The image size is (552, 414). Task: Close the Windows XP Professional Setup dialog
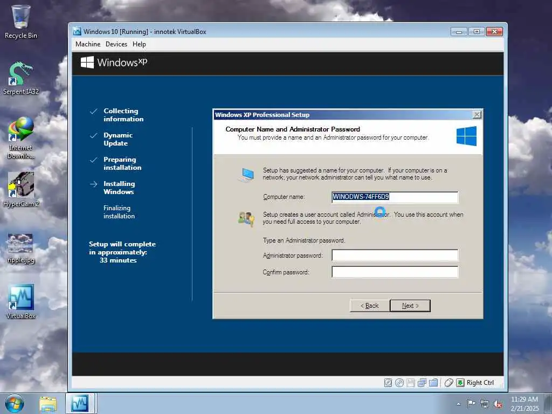click(477, 115)
